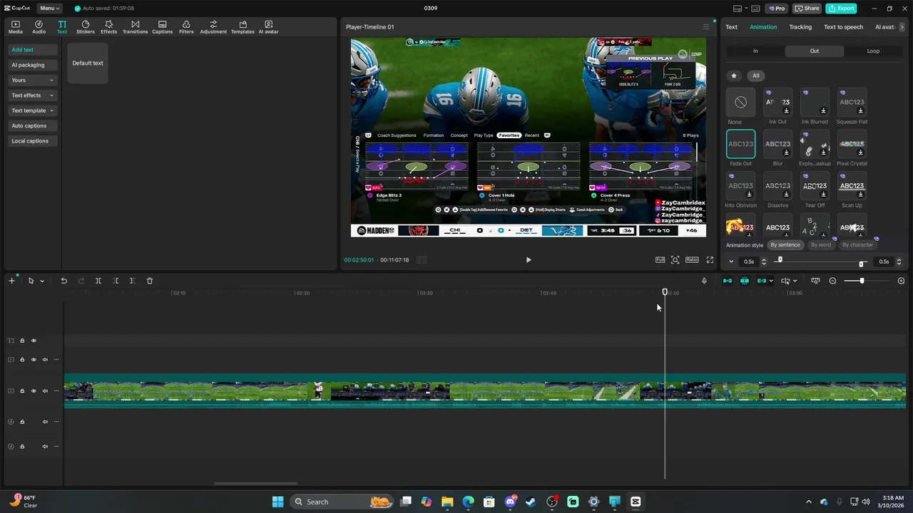Click the Export button
The image size is (913, 513).
point(841,9)
